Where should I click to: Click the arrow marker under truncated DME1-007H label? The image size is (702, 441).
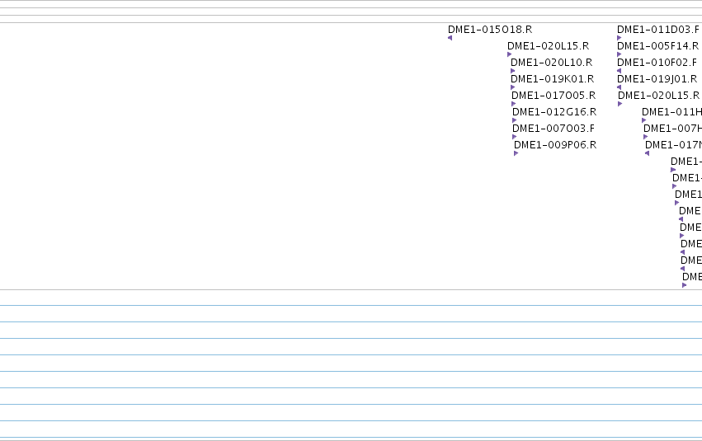(646, 137)
